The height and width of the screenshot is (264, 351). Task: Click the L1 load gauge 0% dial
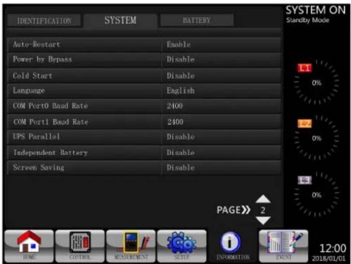click(x=317, y=82)
